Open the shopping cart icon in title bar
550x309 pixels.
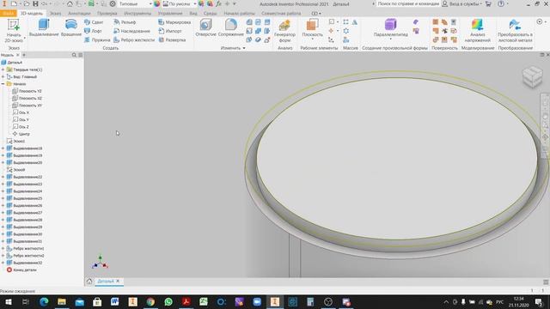pos(488,3)
